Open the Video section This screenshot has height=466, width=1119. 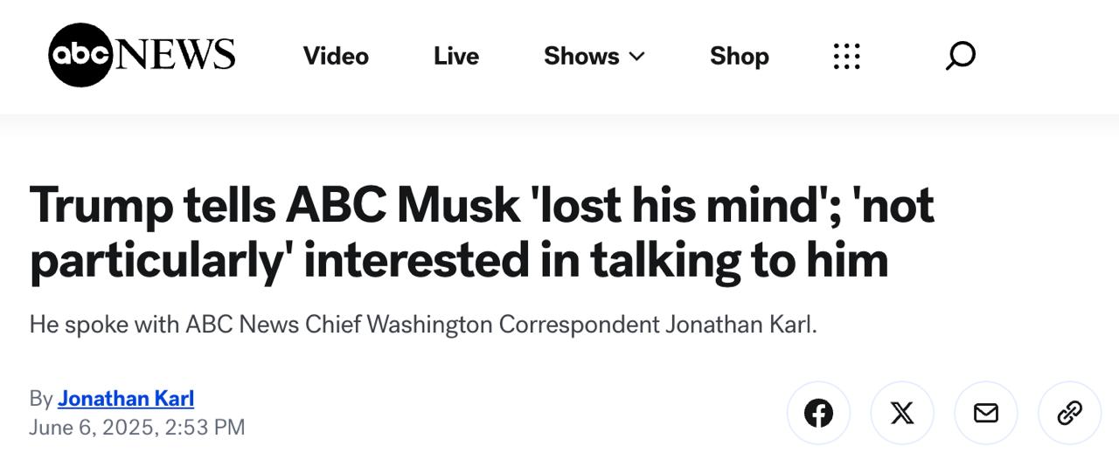coord(336,56)
